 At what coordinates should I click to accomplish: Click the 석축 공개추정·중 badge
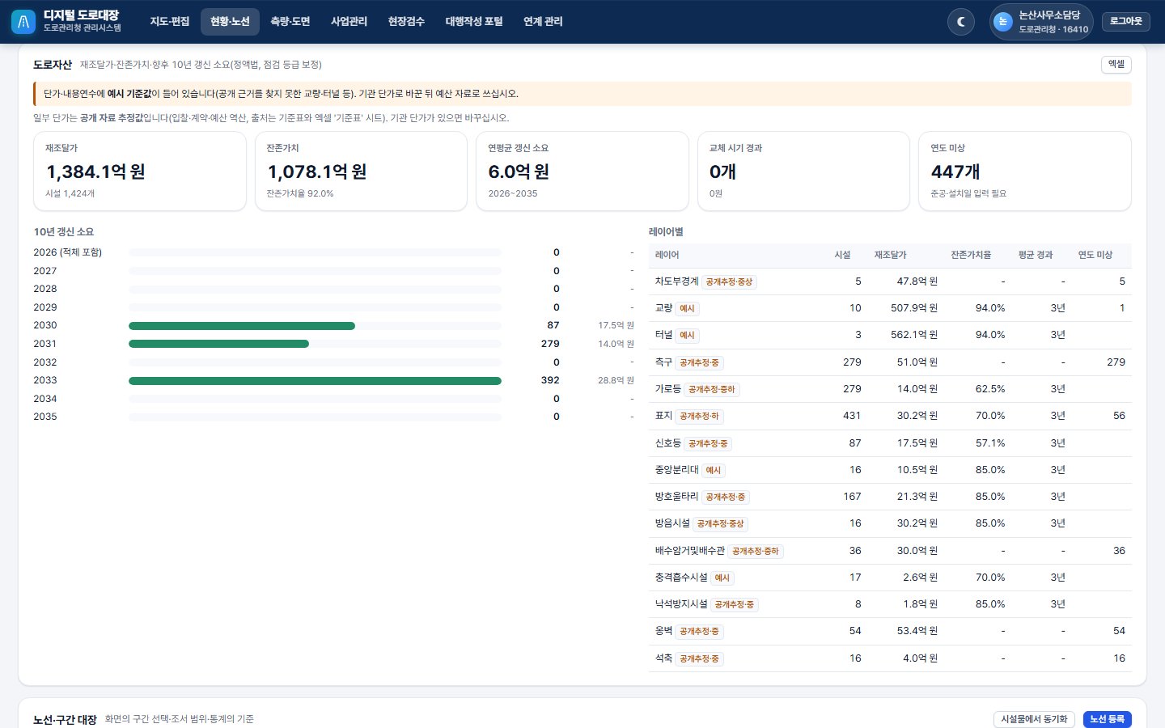(x=699, y=659)
